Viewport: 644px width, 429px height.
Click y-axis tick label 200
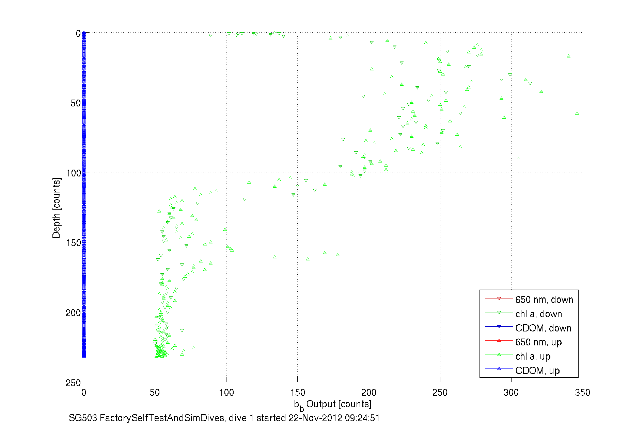click(73, 313)
